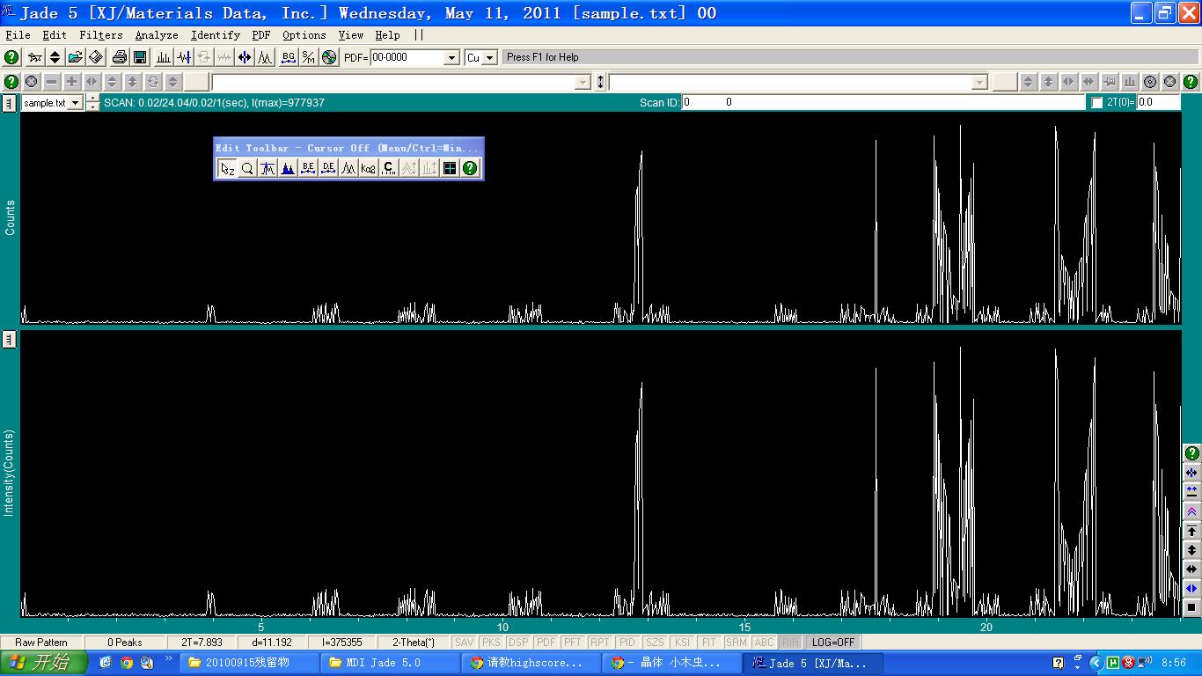The image size is (1202, 676).
Task: Open the Analyze menu
Action: tap(157, 35)
